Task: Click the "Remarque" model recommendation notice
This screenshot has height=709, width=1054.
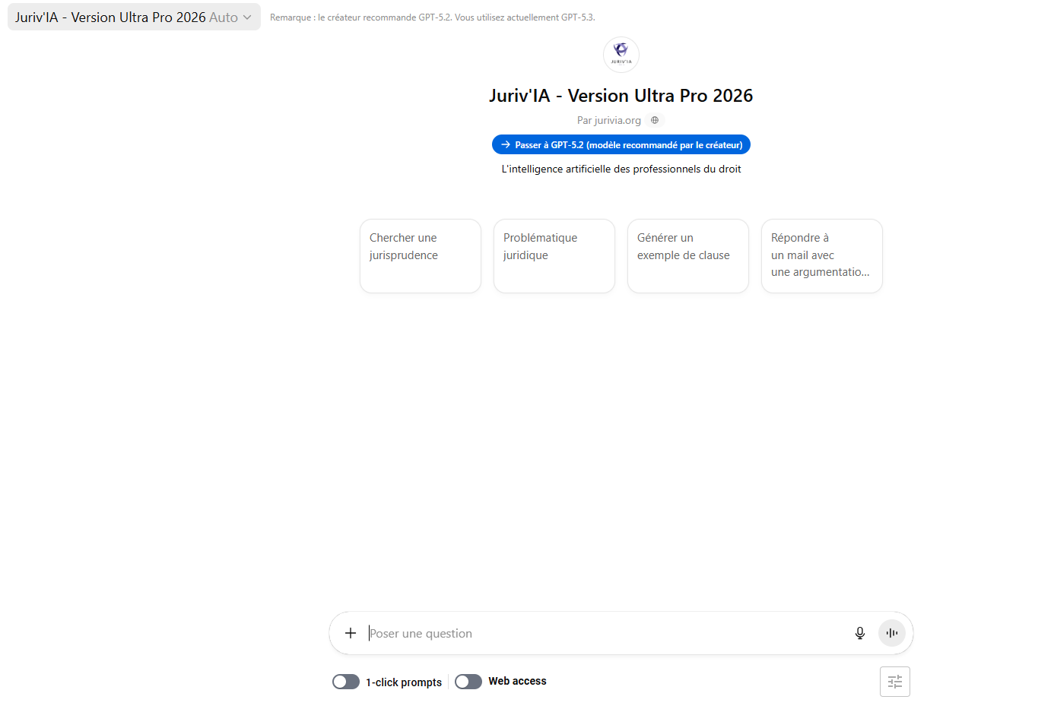Action: [432, 17]
